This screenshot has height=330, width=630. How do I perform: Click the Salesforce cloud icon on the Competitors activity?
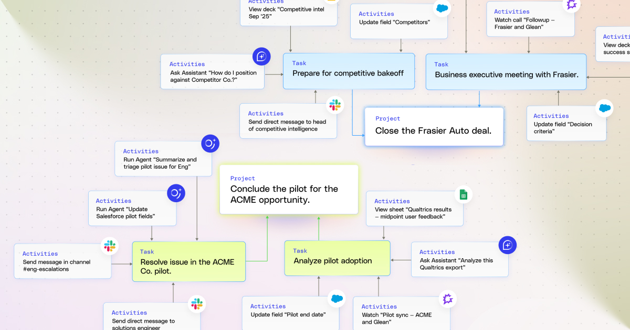click(x=442, y=9)
